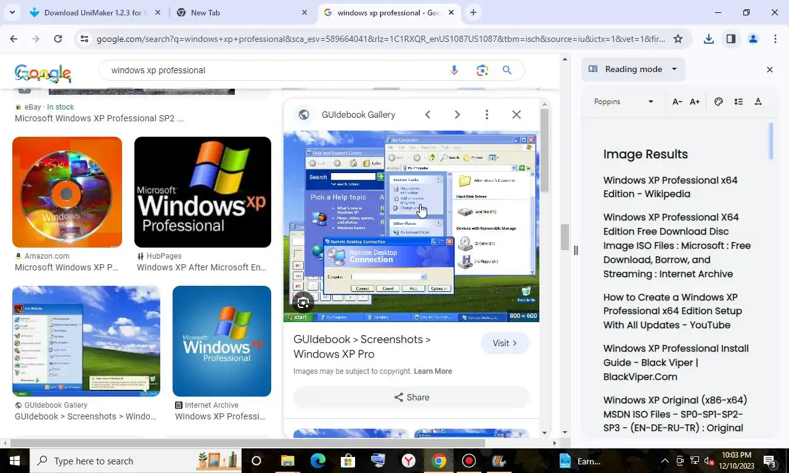Open GUIdebook Screenshots Windows XP Pro title link
The width and height of the screenshot is (789, 473).
point(362,347)
